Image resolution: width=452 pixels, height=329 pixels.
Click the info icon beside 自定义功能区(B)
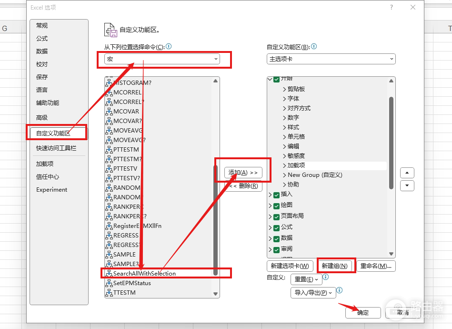pos(314,46)
